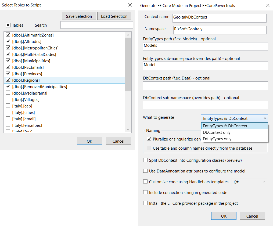Click the Load Selection button
Screen dimensions: 273x227
(114, 16)
